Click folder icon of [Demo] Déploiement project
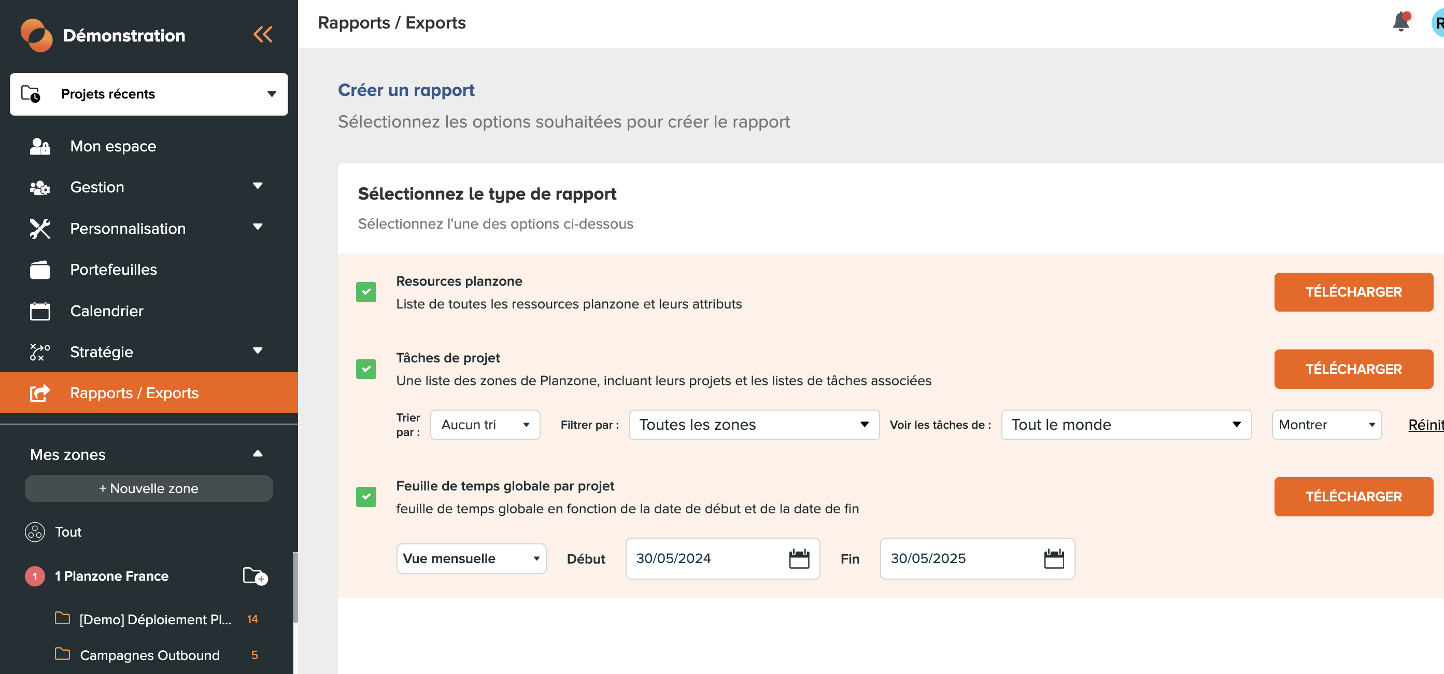1444x674 pixels. coord(62,618)
